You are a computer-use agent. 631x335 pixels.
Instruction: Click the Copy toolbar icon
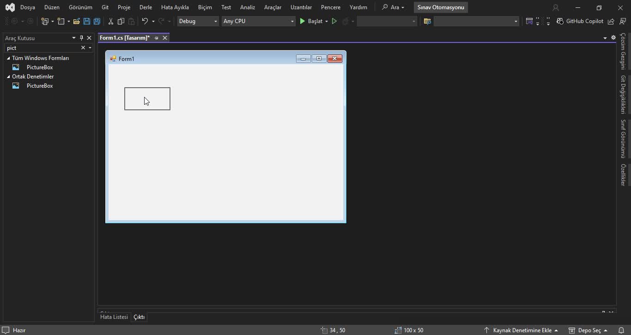click(121, 21)
